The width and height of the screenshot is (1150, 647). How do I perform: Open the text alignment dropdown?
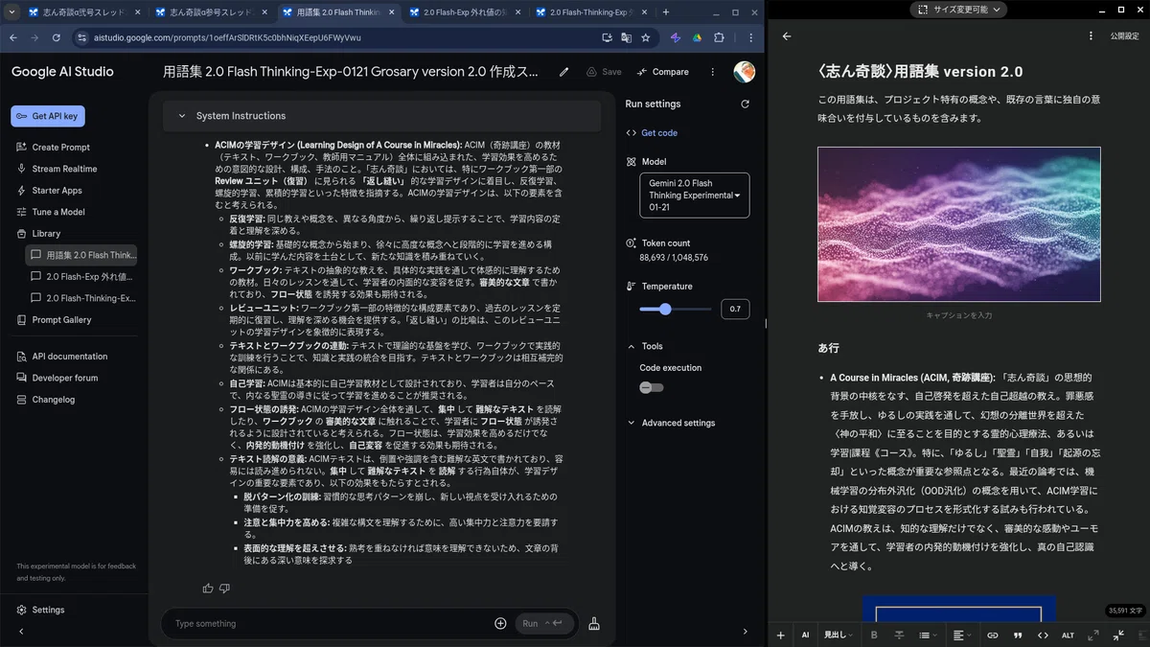click(x=962, y=635)
